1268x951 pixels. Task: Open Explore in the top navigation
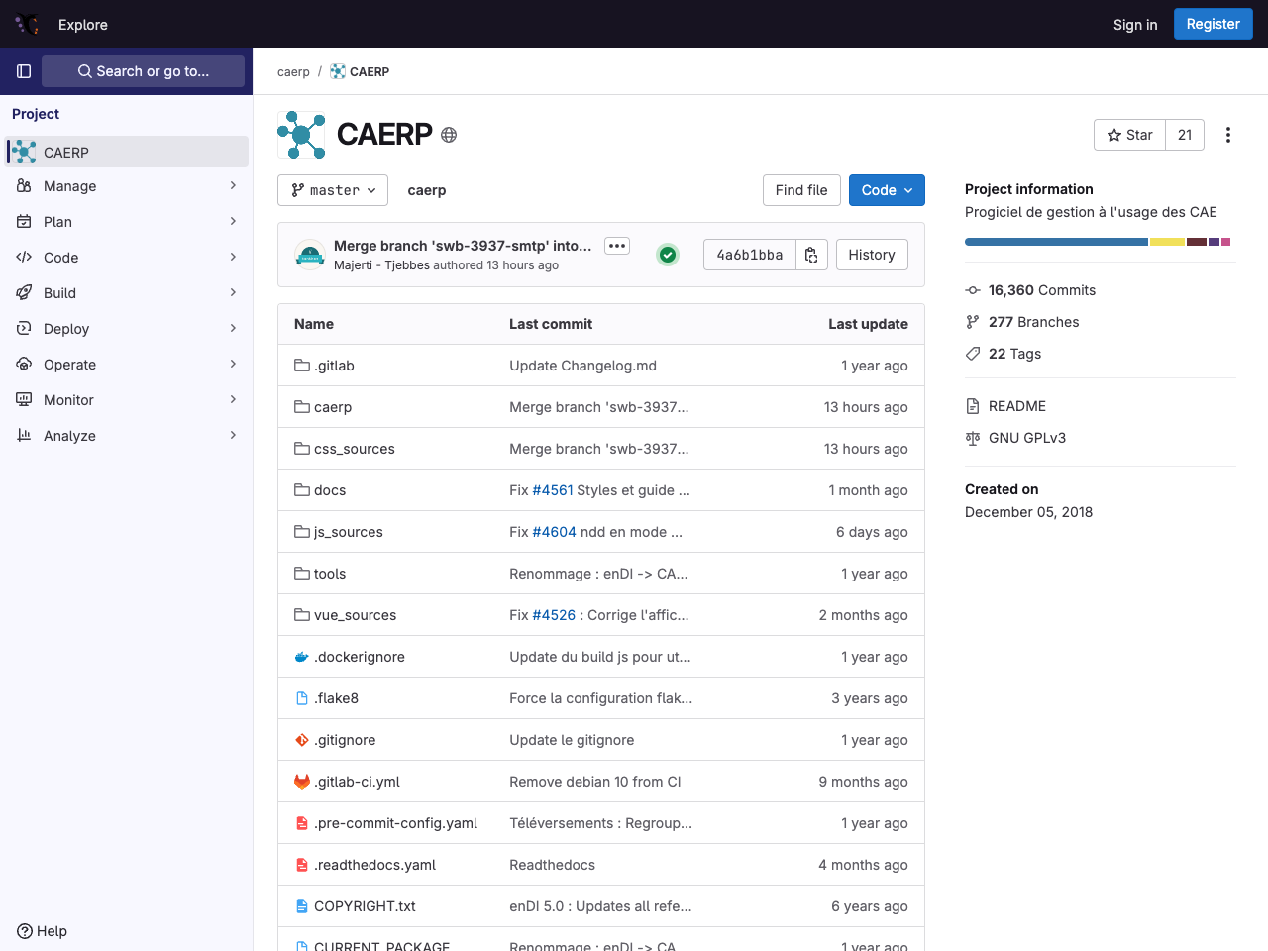(x=83, y=25)
